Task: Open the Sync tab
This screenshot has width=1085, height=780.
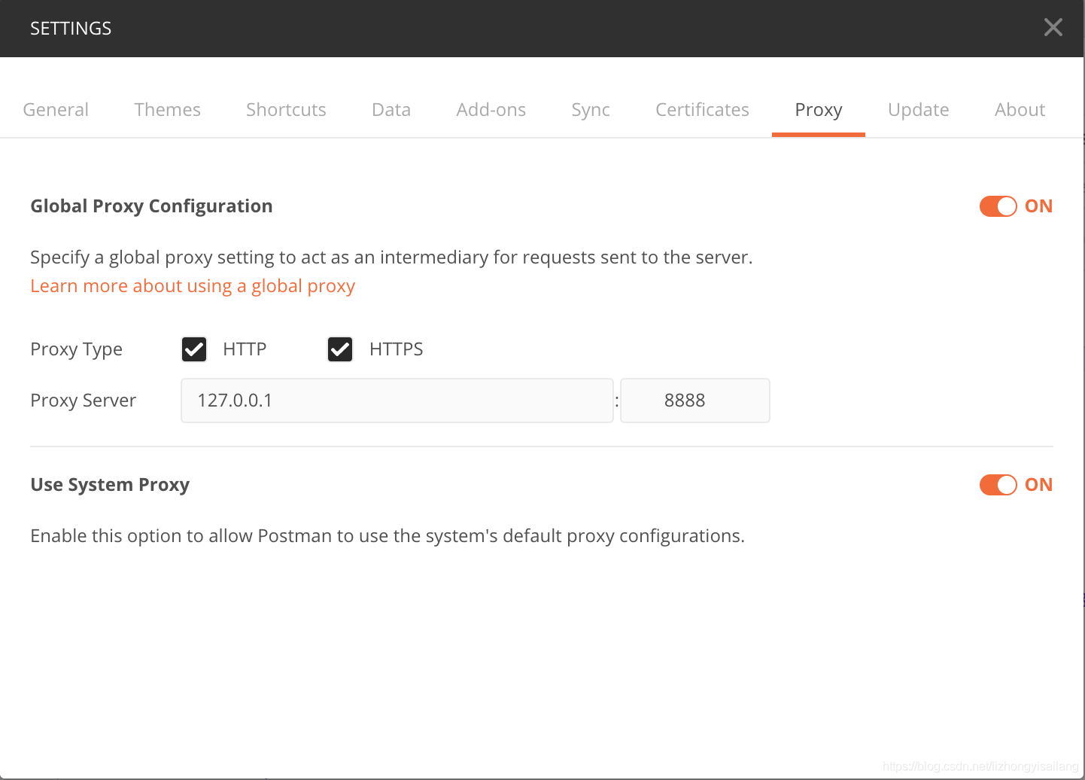Action: click(x=591, y=110)
